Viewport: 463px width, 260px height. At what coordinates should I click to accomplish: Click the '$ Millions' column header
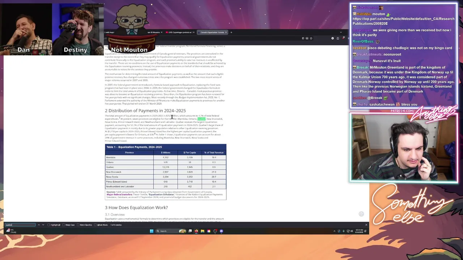166,152
